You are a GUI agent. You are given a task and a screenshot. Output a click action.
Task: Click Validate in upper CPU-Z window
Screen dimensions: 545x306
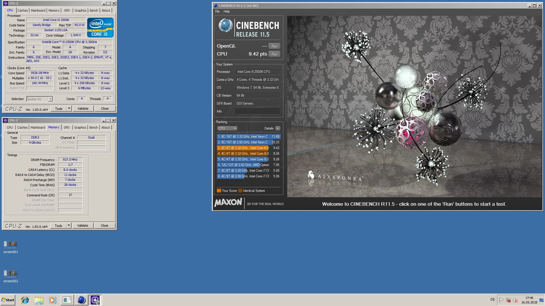coord(83,109)
